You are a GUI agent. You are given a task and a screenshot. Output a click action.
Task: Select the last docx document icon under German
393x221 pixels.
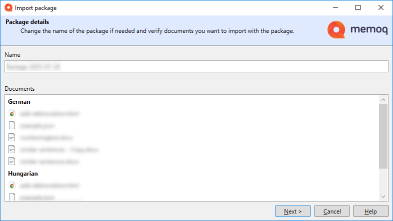click(x=12, y=161)
